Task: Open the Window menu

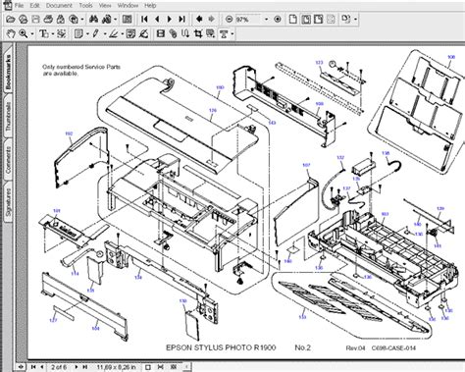Action: pyautogui.click(x=128, y=6)
